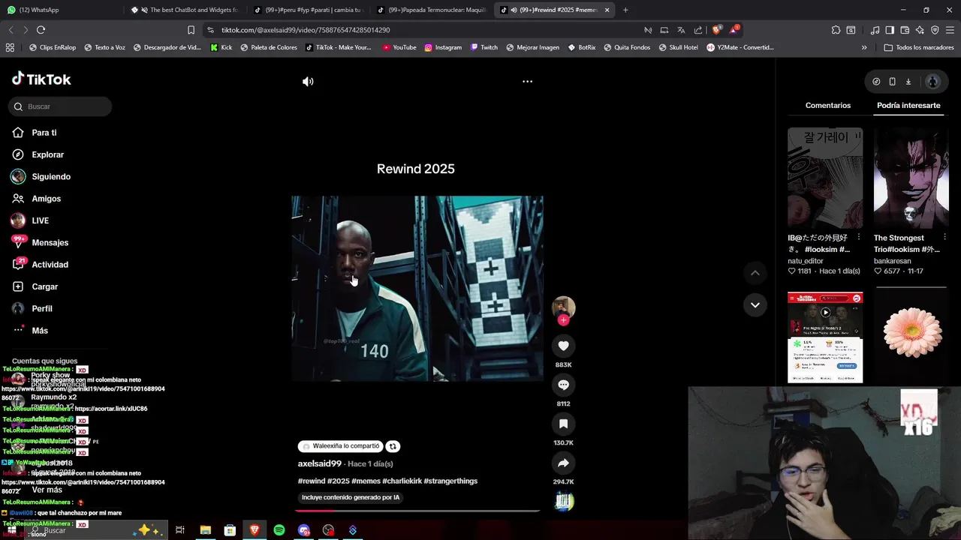The width and height of the screenshot is (961, 540).
Task: Open The Strongest Trio video thumbnail
Action: pyautogui.click(x=911, y=178)
